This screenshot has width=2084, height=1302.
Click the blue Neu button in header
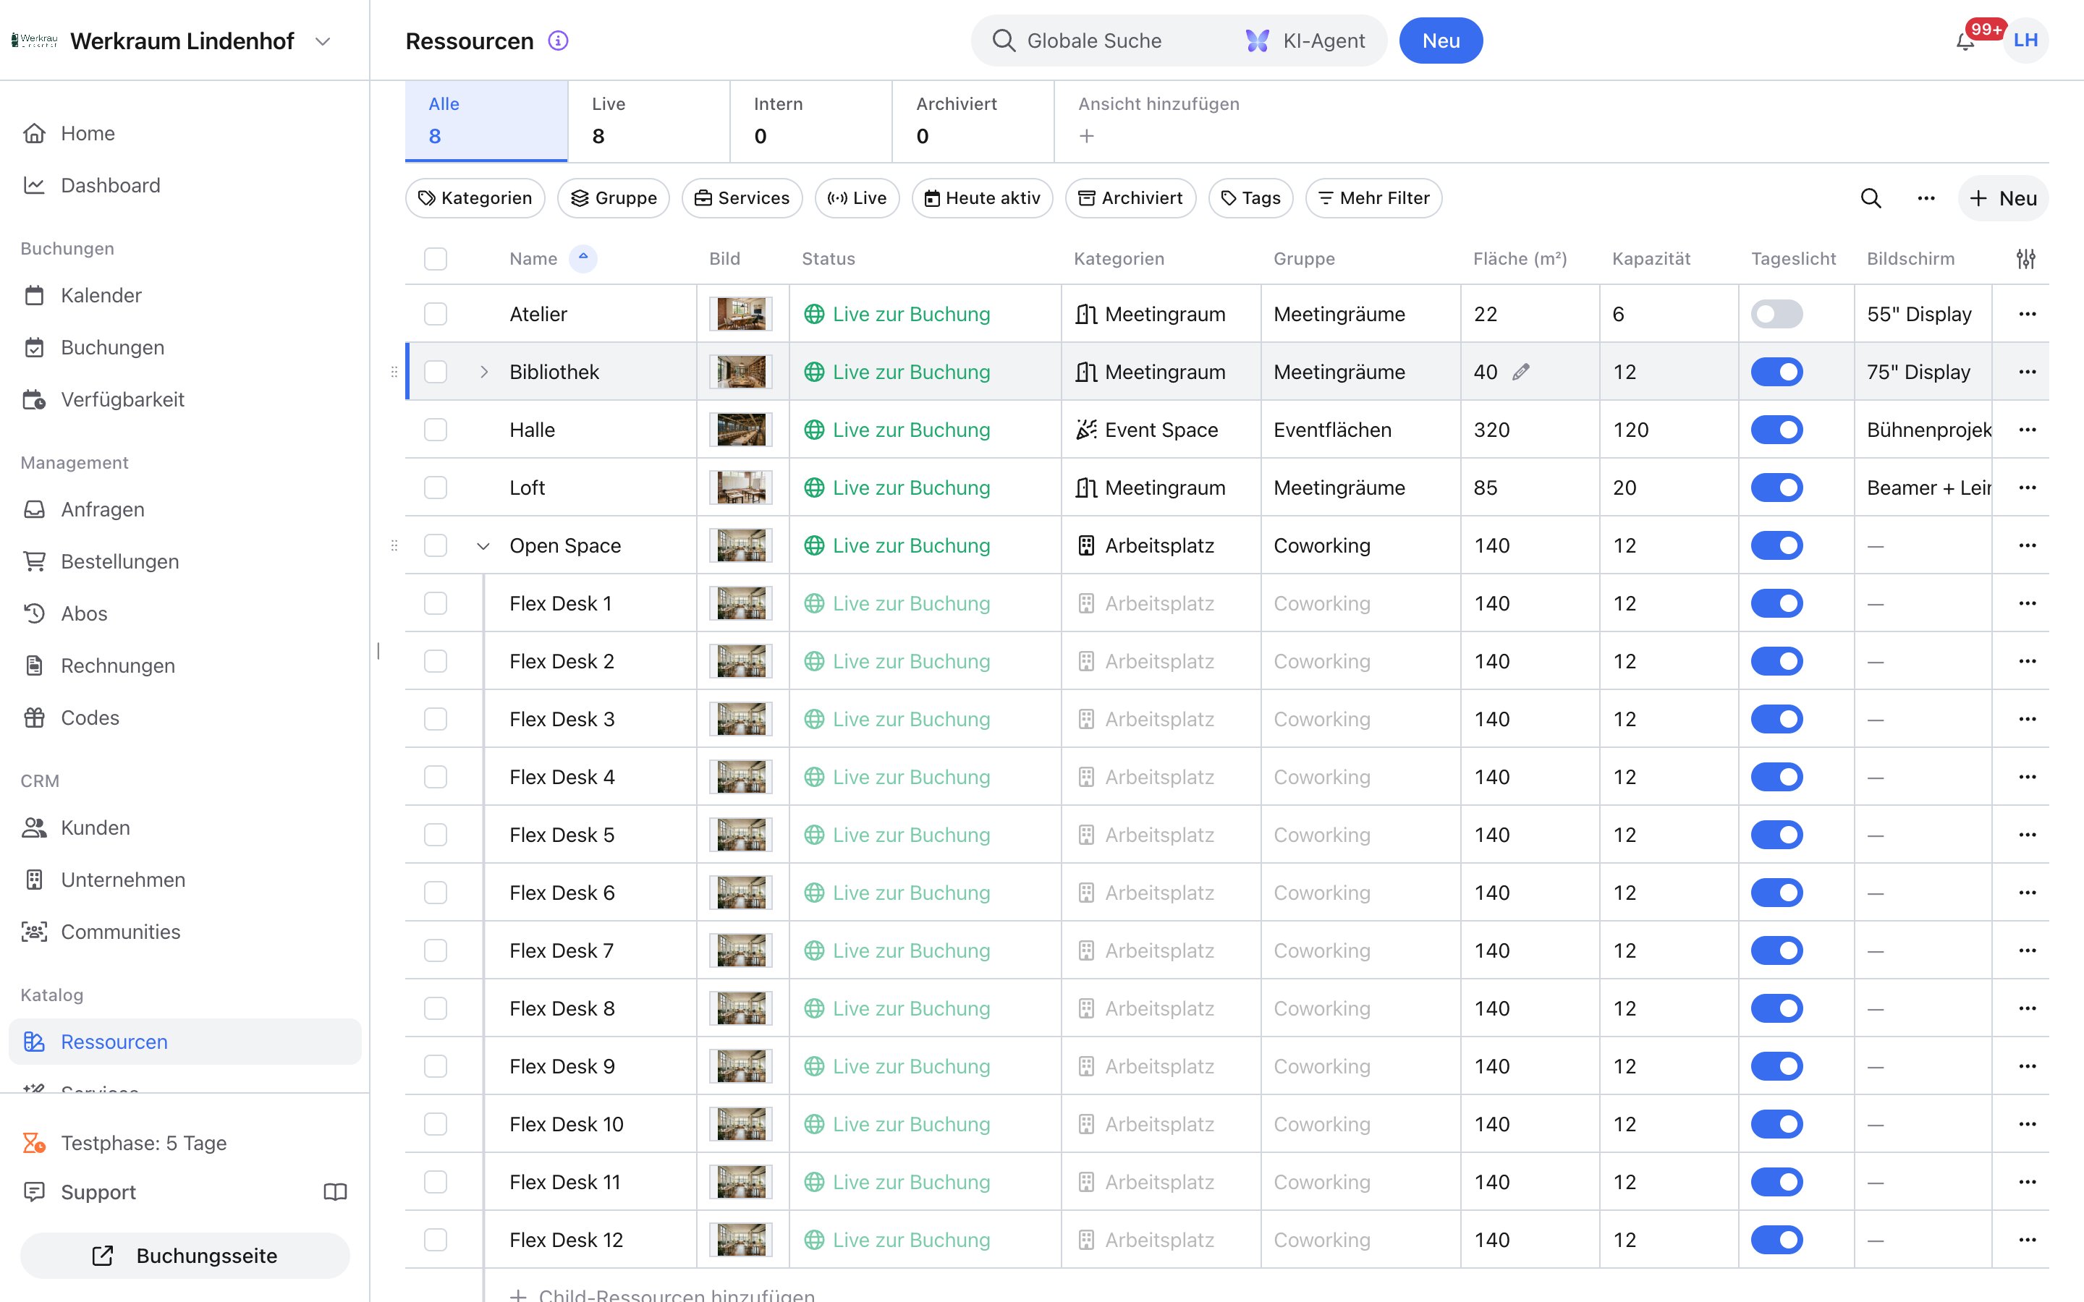point(1441,41)
